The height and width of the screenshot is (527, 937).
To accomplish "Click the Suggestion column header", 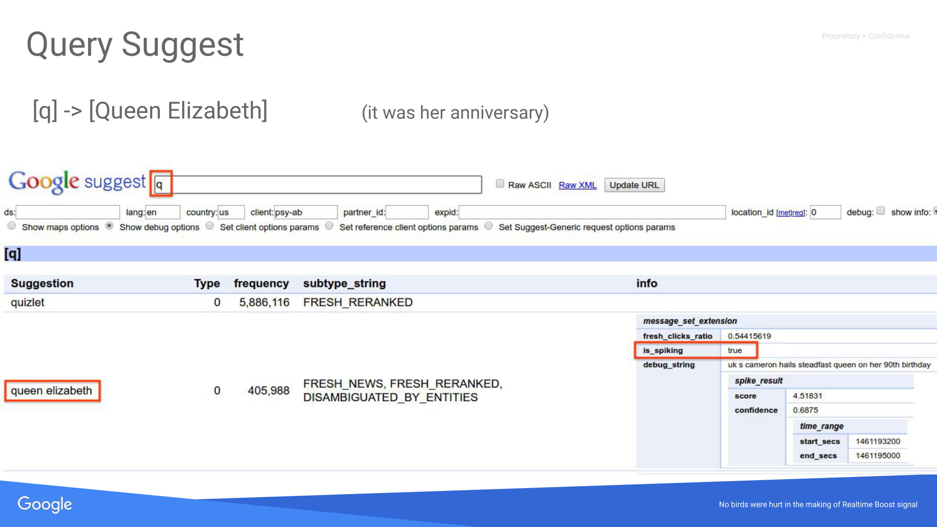I will coord(42,283).
